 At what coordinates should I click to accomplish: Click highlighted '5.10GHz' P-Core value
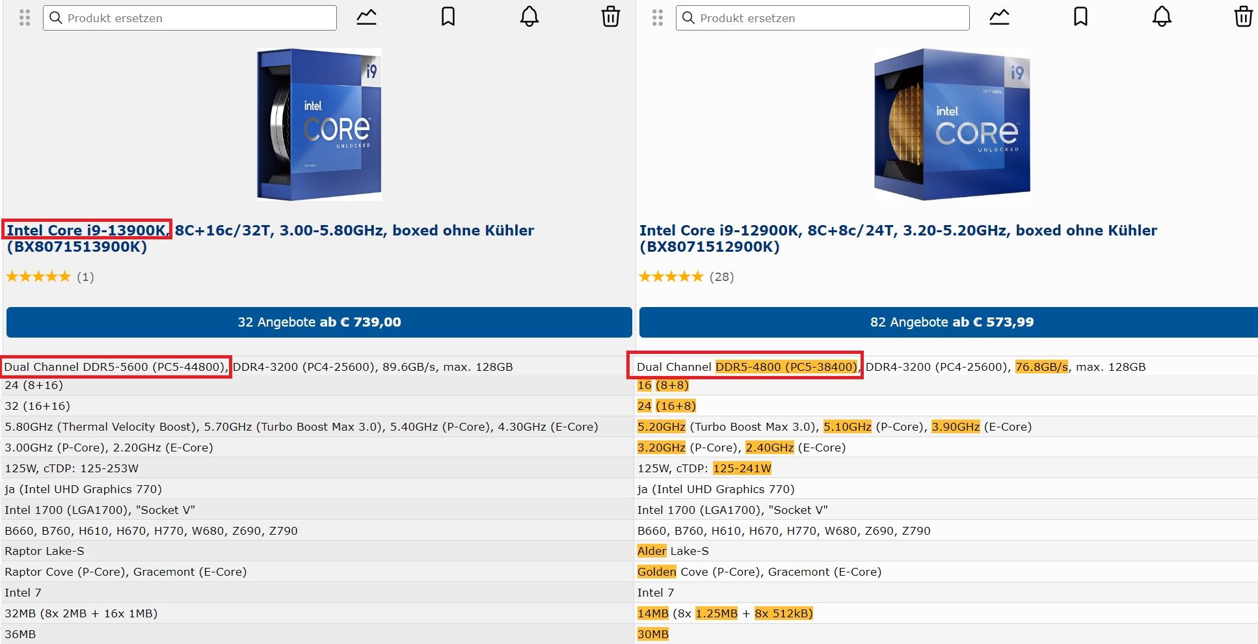pyautogui.click(x=848, y=427)
